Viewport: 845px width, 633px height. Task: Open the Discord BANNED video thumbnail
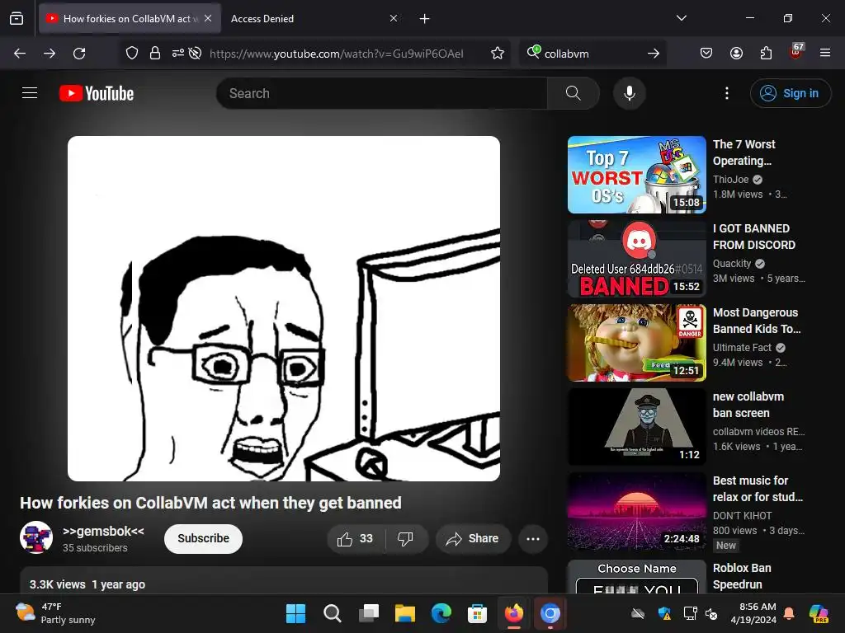(x=636, y=259)
